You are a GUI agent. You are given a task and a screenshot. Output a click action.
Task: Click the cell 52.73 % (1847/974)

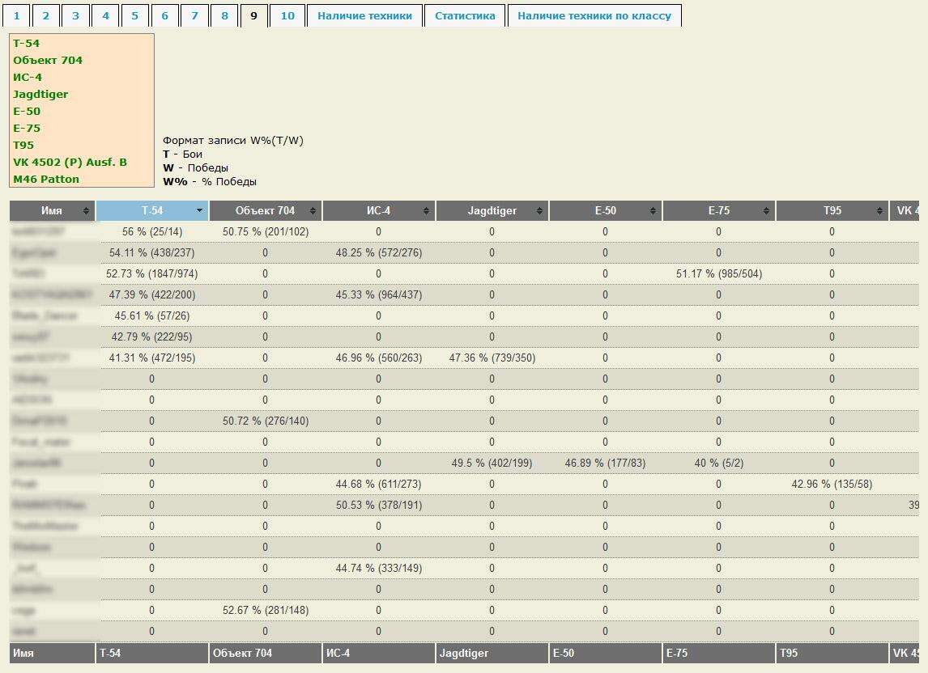tap(152, 274)
